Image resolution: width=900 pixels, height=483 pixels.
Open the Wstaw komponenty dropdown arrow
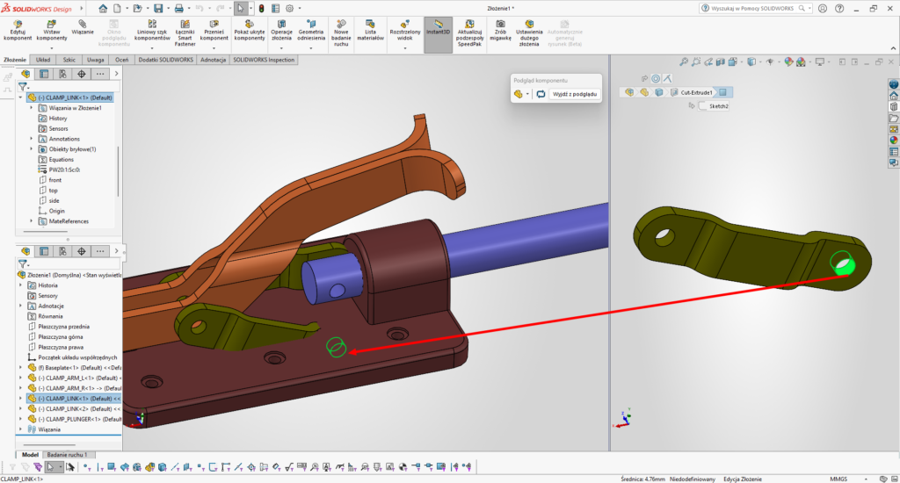52,47
